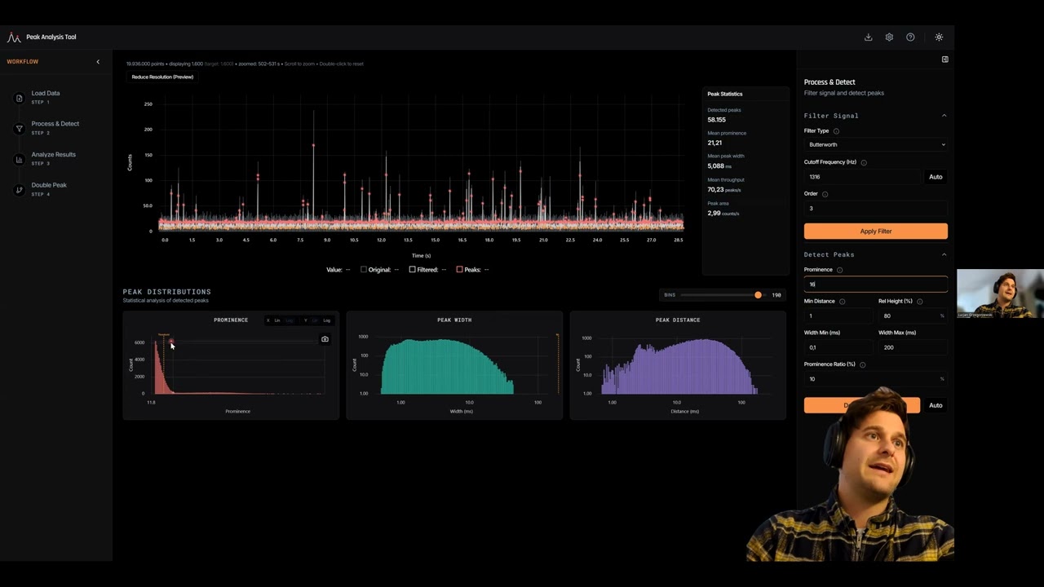Click the Peak Distance histogram chart
The image size is (1044, 587).
pos(678,365)
